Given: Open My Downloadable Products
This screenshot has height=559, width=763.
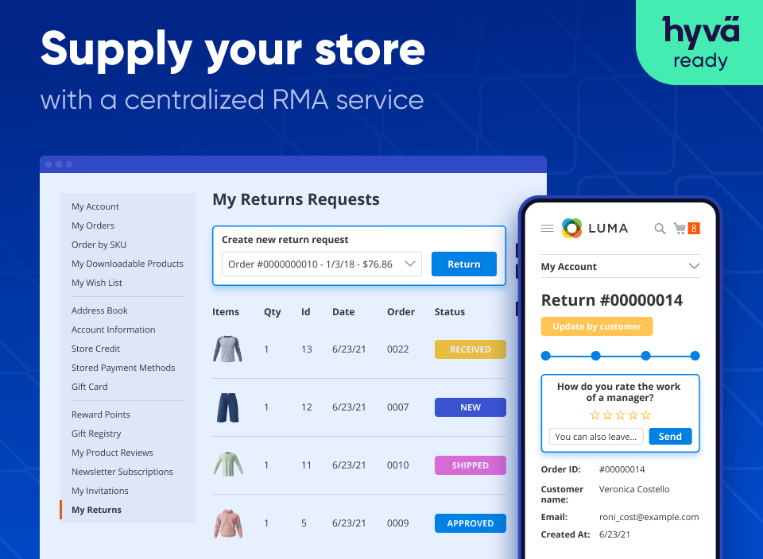Looking at the screenshot, I should point(127,264).
